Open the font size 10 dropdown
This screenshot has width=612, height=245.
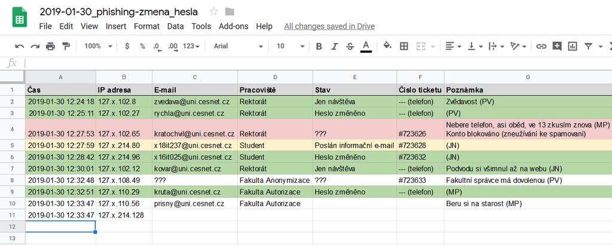click(x=289, y=46)
